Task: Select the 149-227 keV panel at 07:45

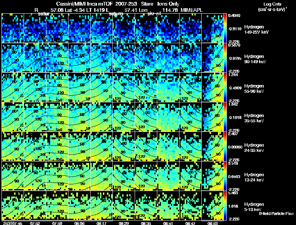Action: click(13, 28)
